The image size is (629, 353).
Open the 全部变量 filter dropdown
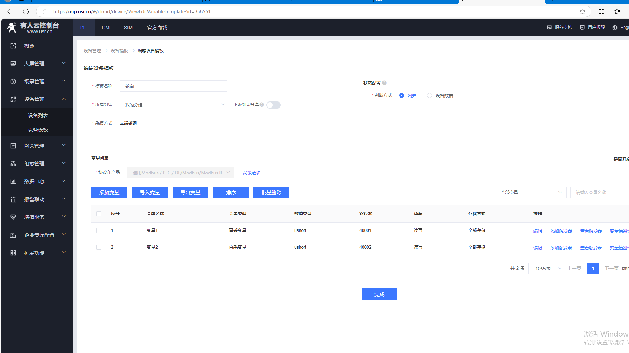[531, 192]
